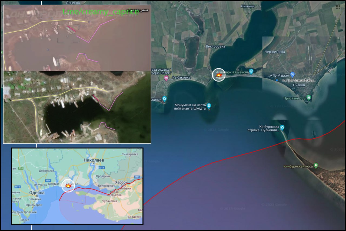Select the Рыбаковка place label
The height and width of the screenshot is (231, 346).
[x=181, y=78]
